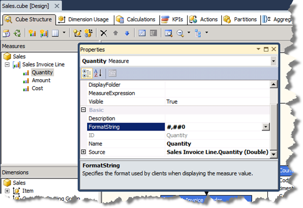Screen dimensions: 303x208
Task: Click the FormatString value #,##0 field
Action: pyautogui.click(x=214, y=127)
